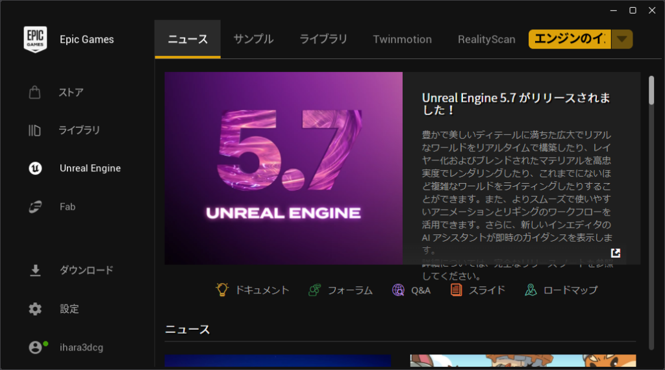Image resolution: width=665 pixels, height=370 pixels.
Task: Click the external link icon on banner
Action: pyautogui.click(x=616, y=253)
